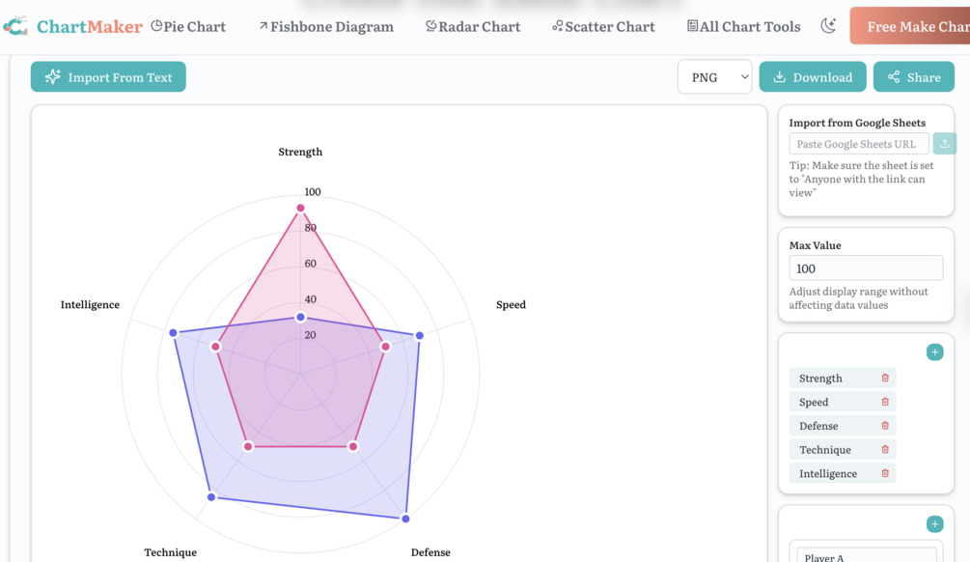Screen dimensions: 970x562
Task: Add a new axis with plus icon above Strength
Action: (934, 352)
